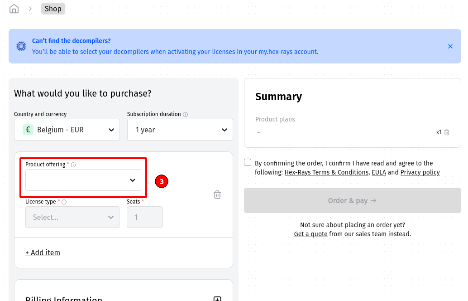Viewport: 468px width, 301px height.
Task: Dismiss the decompilers info banner
Action: click(x=450, y=46)
